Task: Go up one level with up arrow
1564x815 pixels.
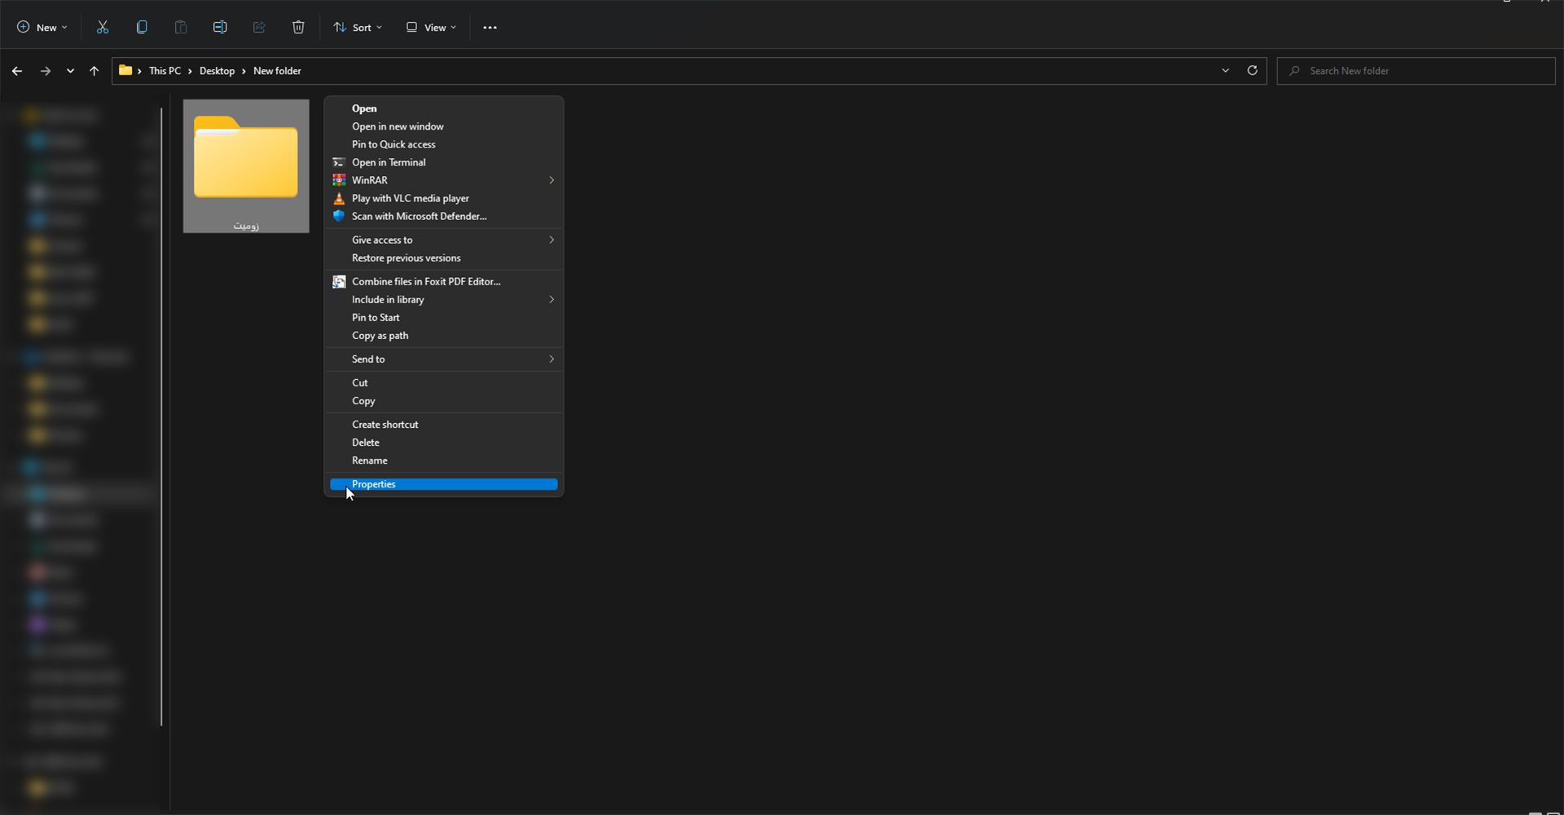Action: [94, 72]
